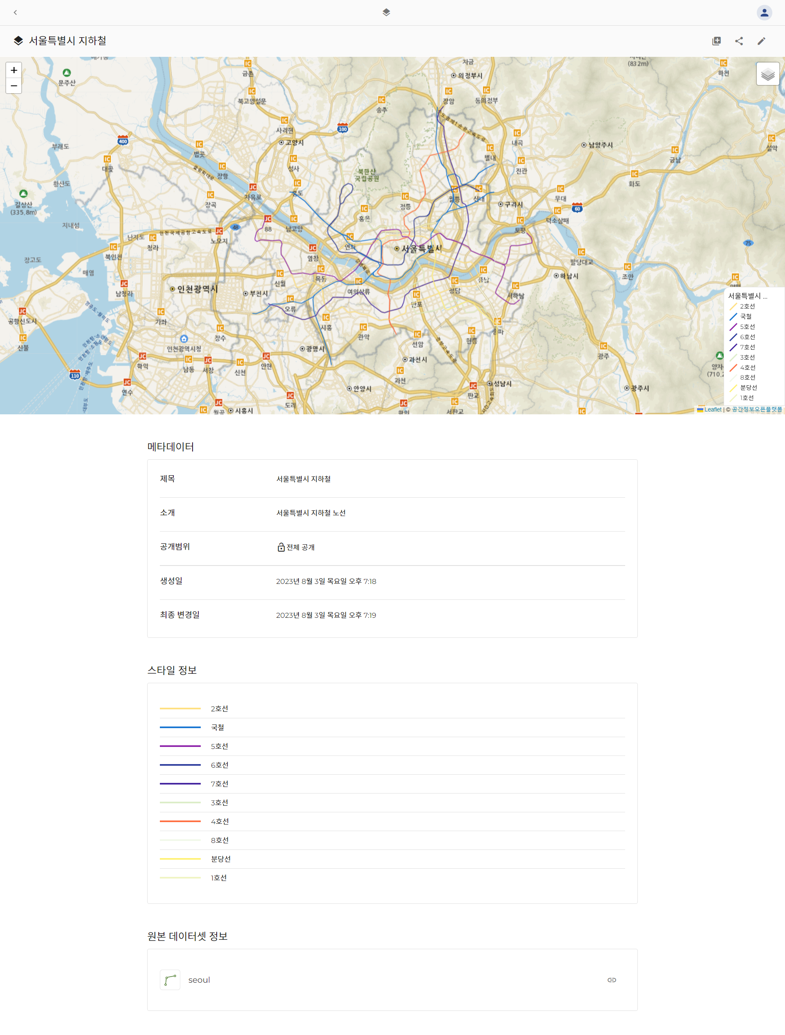Click the layer icon beside page title
785x1035 pixels.
pos(18,41)
